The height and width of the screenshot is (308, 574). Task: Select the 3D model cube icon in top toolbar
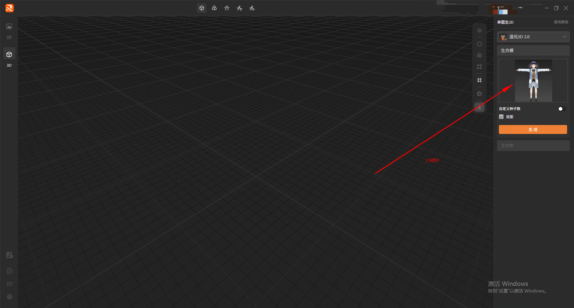(x=202, y=8)
